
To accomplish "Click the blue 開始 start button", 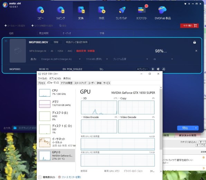I will [185, 128].
